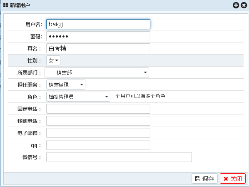This screenshot has width=249, height=187.
Task: Close dialog with the header X icon
Action: pos(244,5)
